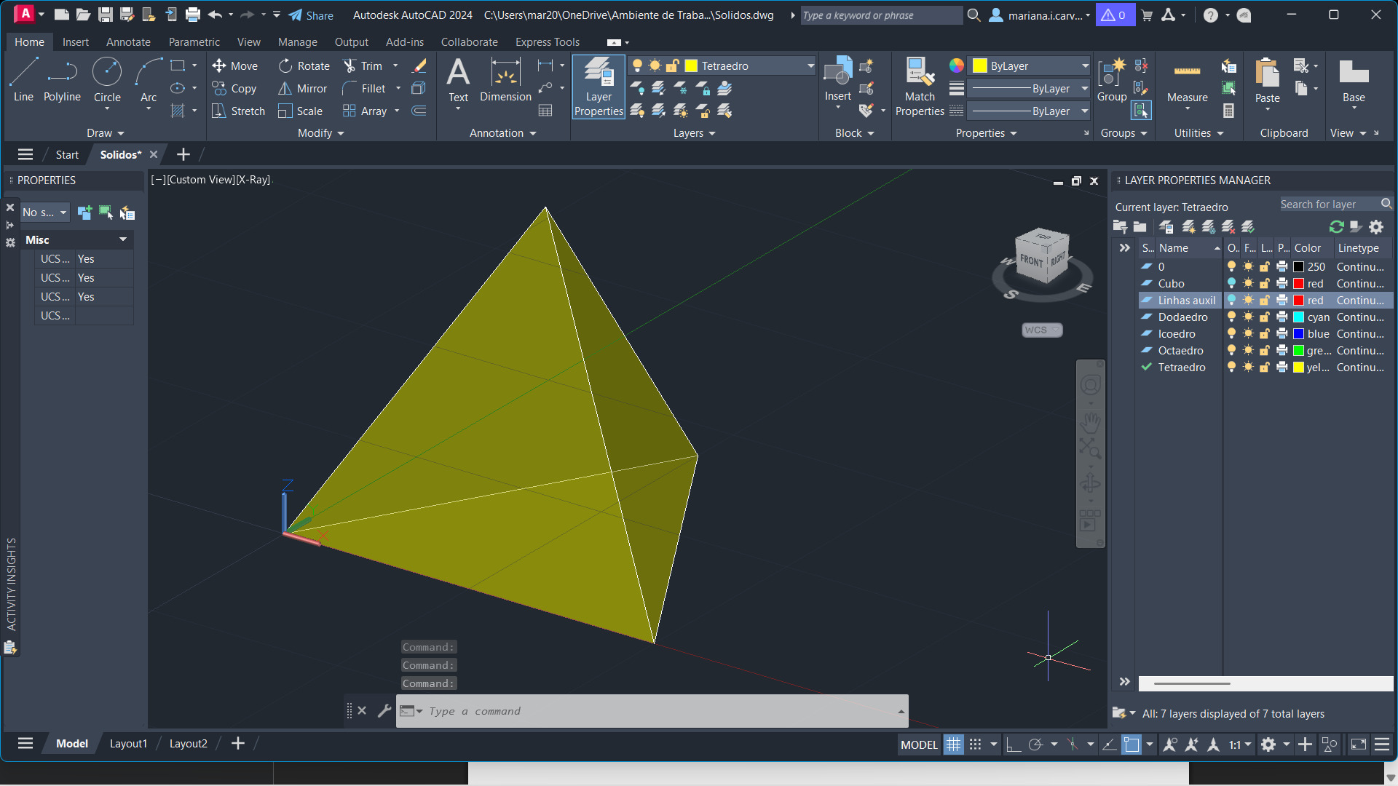Click the Mirror tool icon

click(x=285, y=89)
